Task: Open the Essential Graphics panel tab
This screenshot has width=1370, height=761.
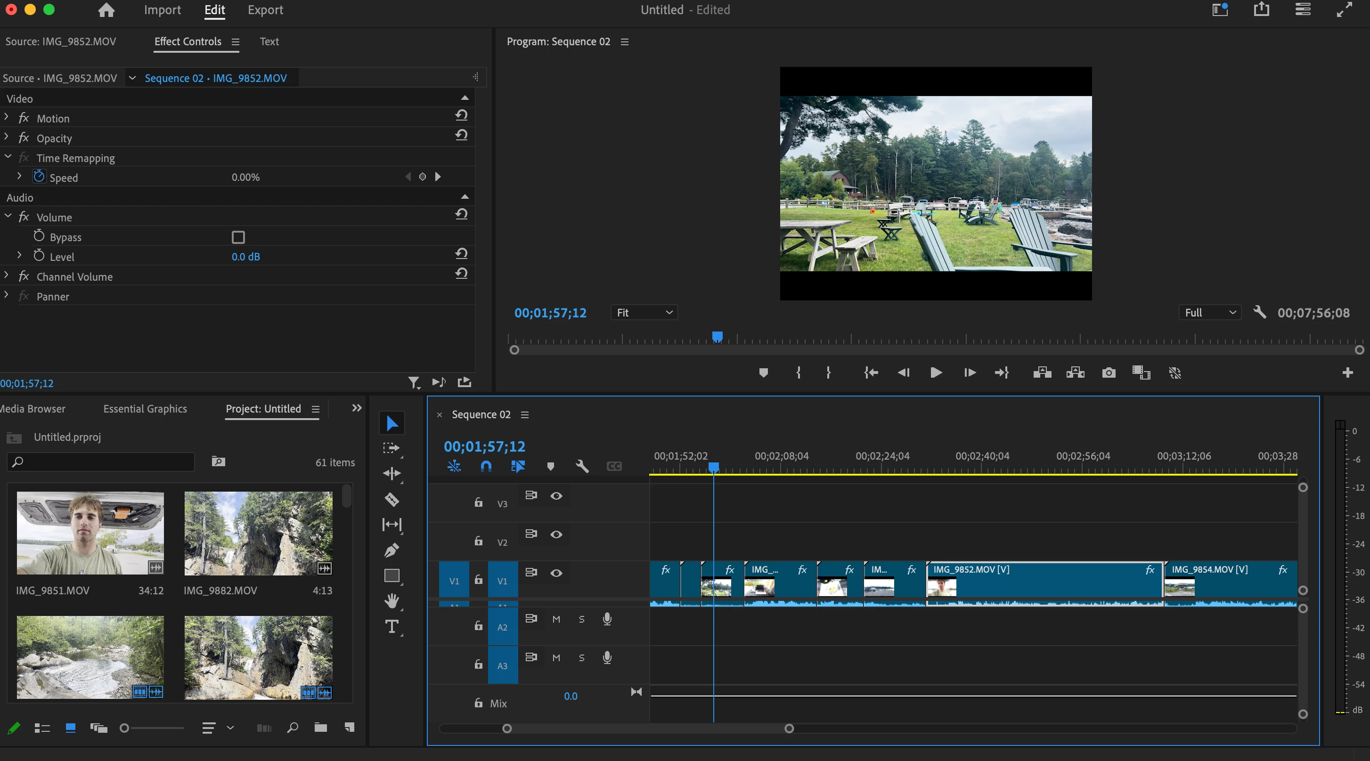Action: pyautogui.click(x=145, y=409)
